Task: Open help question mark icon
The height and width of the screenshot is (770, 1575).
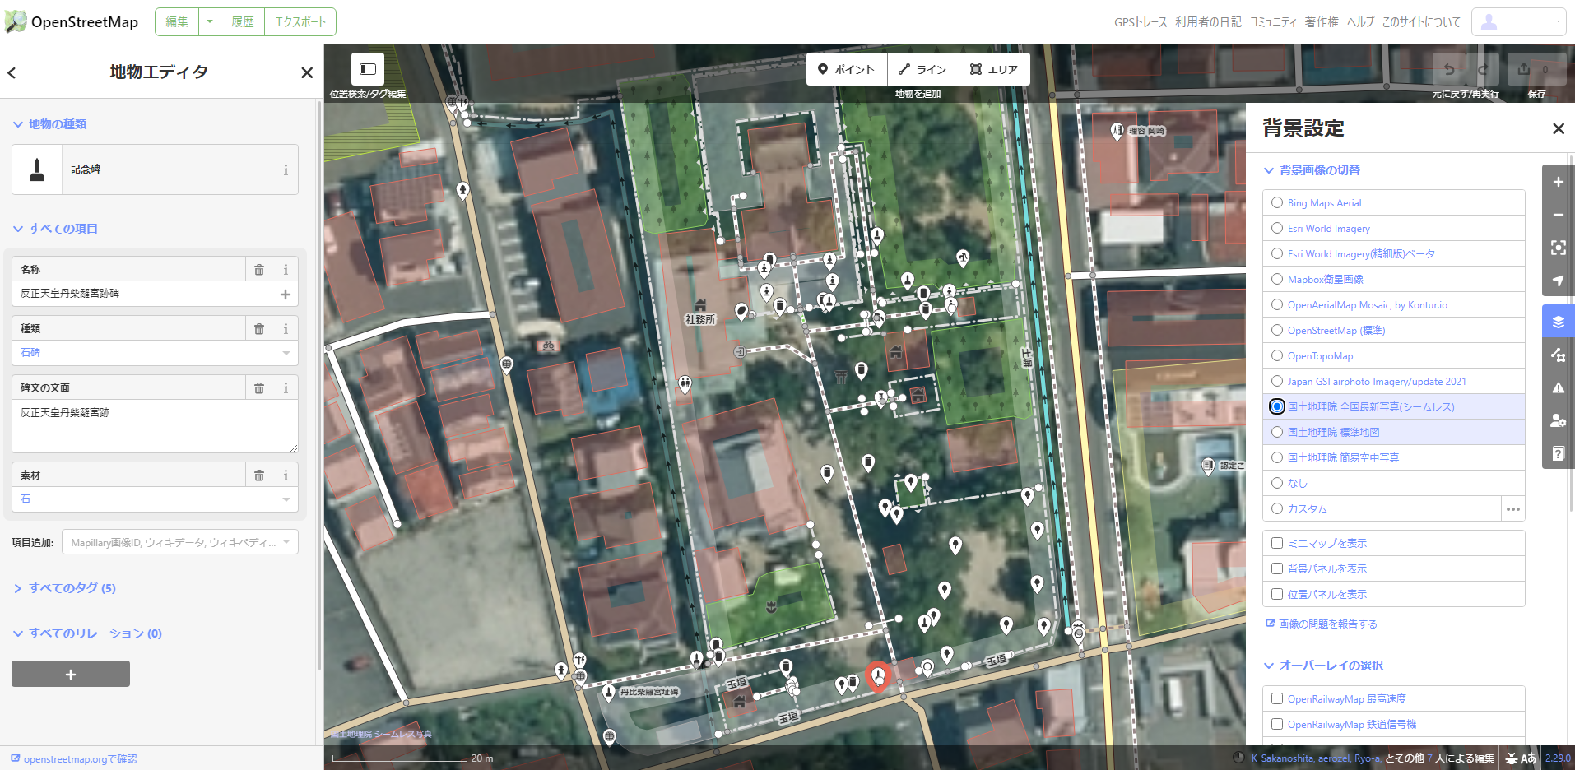Action: [x=1558, y=453]
